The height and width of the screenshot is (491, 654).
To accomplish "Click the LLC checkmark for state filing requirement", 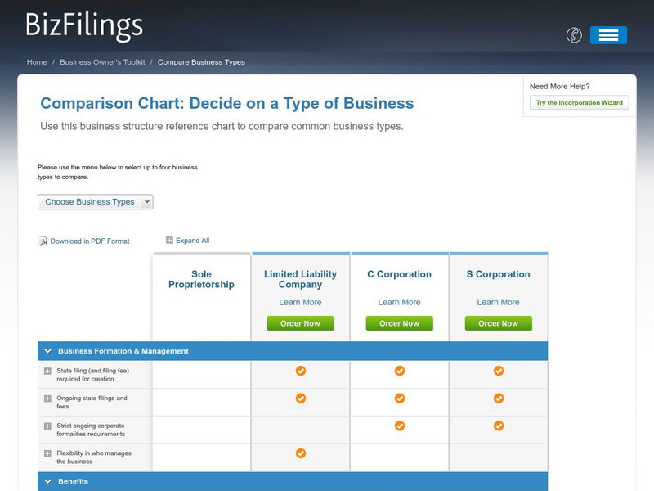I will coord(301,371).
